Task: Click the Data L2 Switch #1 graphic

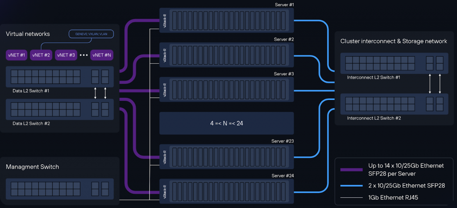Action: (60, 77)
